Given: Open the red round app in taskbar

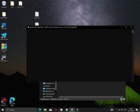Looking at the screenshot, I should [56, 110].
